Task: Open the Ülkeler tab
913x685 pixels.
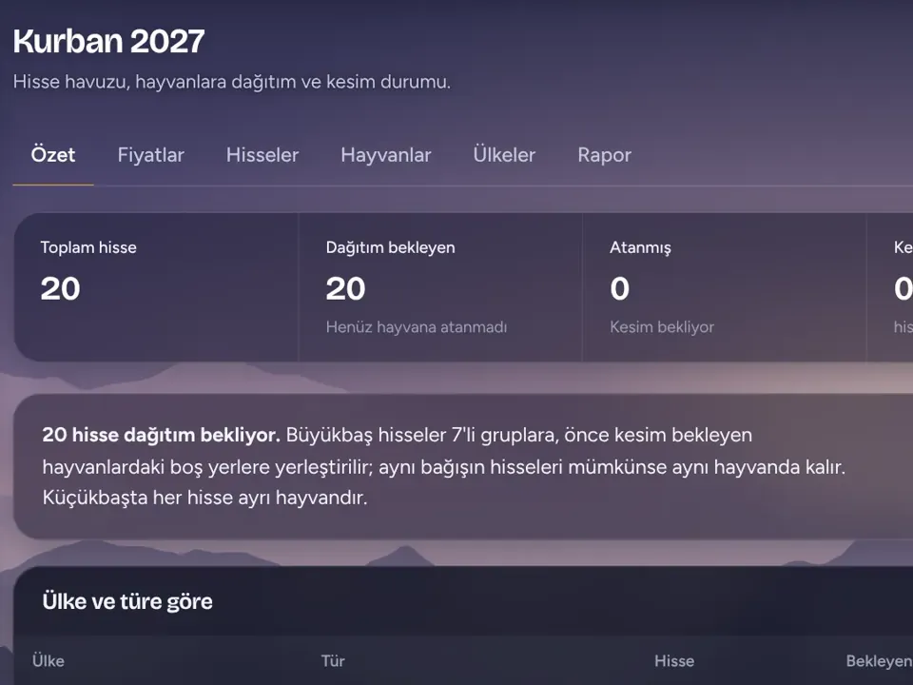Action: point(504,155)
